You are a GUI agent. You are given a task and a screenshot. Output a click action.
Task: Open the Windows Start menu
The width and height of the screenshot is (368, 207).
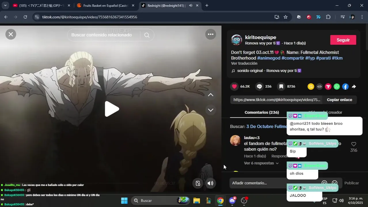(124, 200)
